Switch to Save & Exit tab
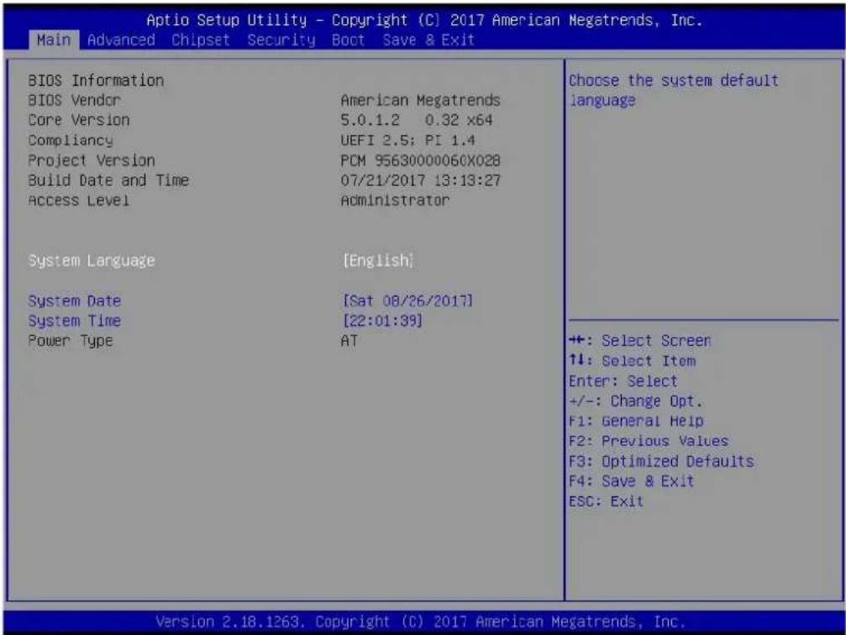The height and width of the screenshot is (635, 846). (x=428, y=40)
